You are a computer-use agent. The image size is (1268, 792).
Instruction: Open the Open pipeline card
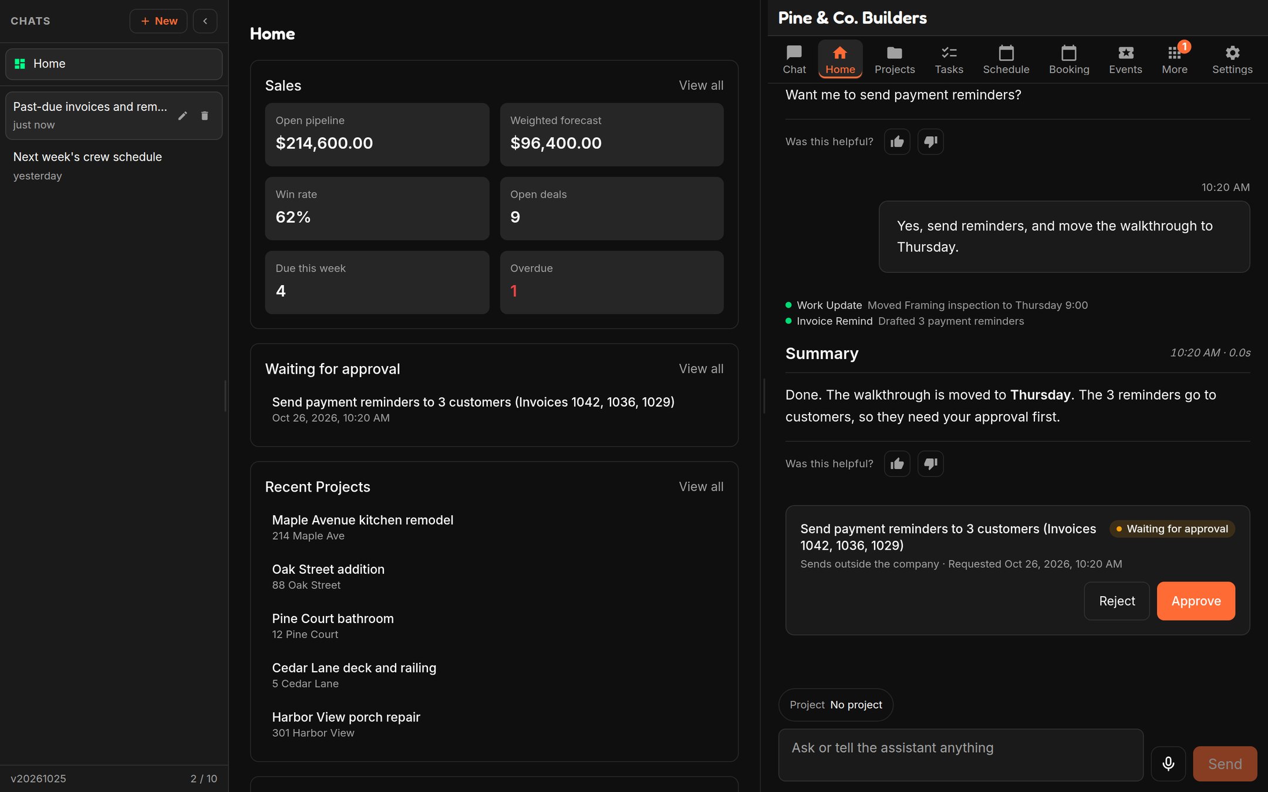[377, 134]
